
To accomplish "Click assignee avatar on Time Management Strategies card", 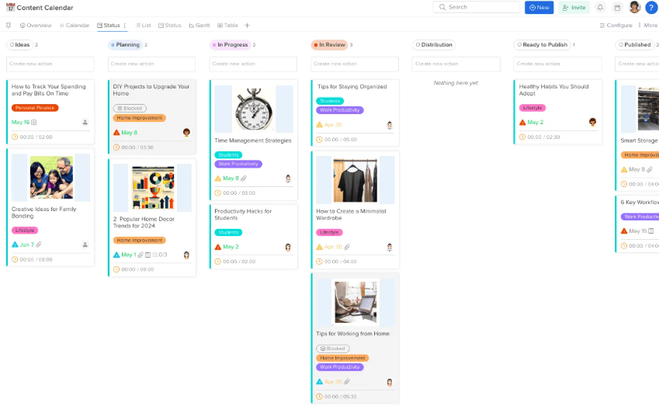I will (288, 179).
